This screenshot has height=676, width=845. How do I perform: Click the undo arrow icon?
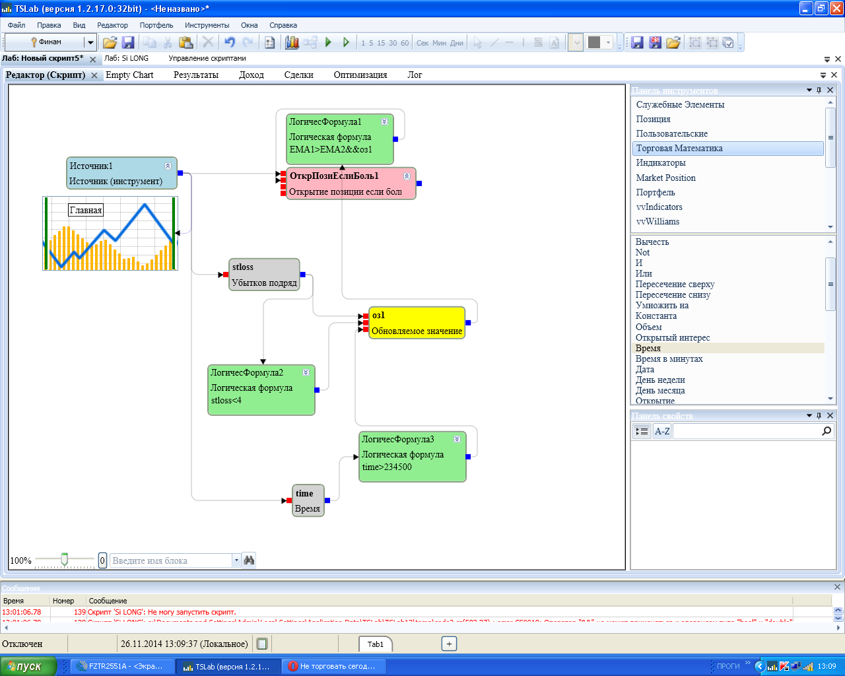tap(230, 42)
